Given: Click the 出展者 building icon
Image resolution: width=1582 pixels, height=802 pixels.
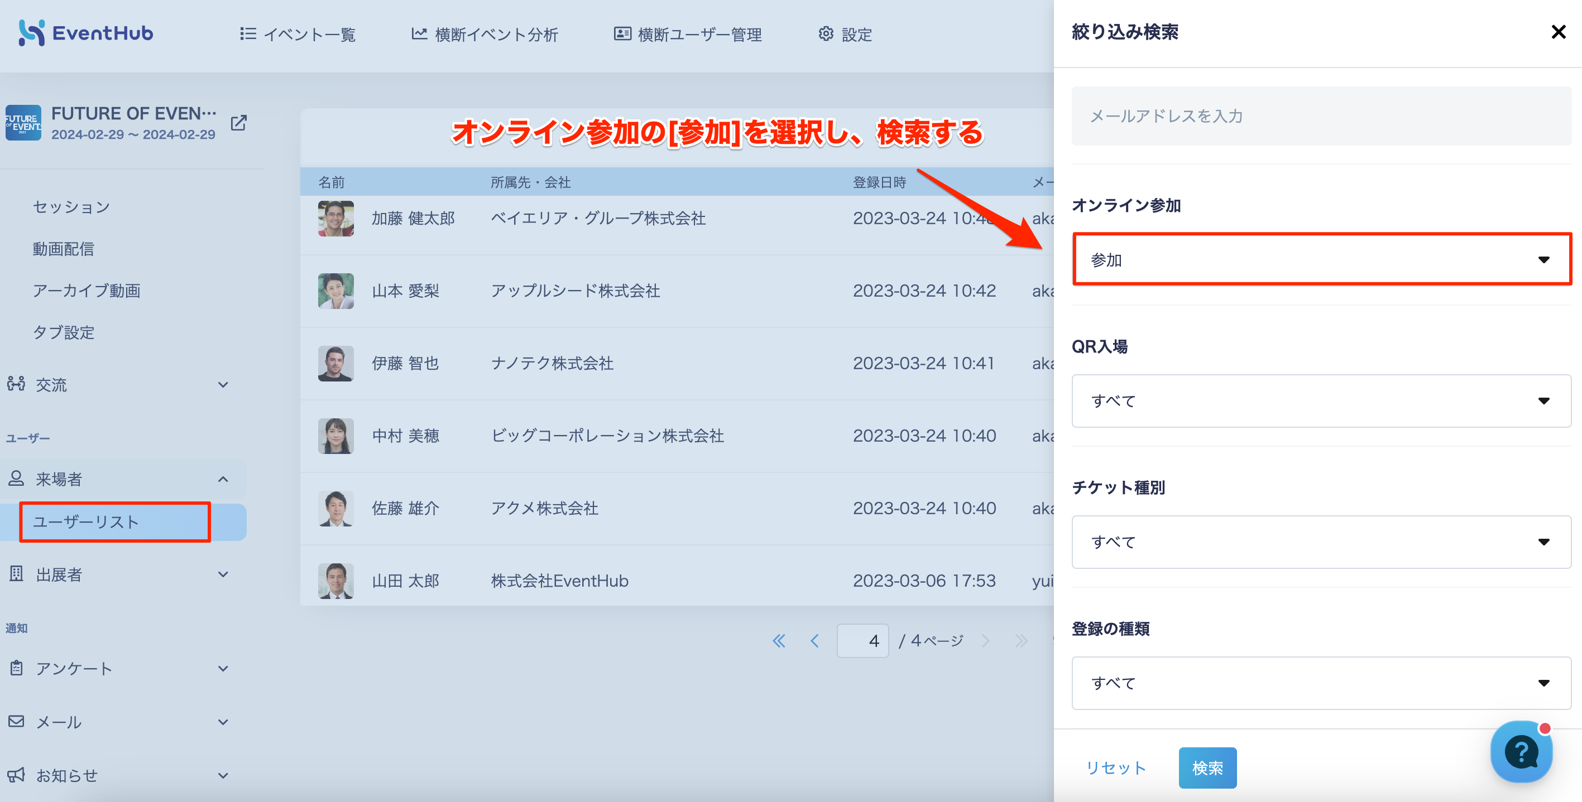Looking at the screenshot, I should pyautogui.click(x=16, y=574).
